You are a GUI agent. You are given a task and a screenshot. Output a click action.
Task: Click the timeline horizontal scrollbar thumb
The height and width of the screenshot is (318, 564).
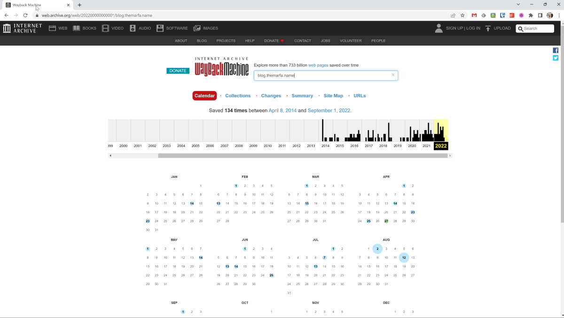click(x=303, y=155)
